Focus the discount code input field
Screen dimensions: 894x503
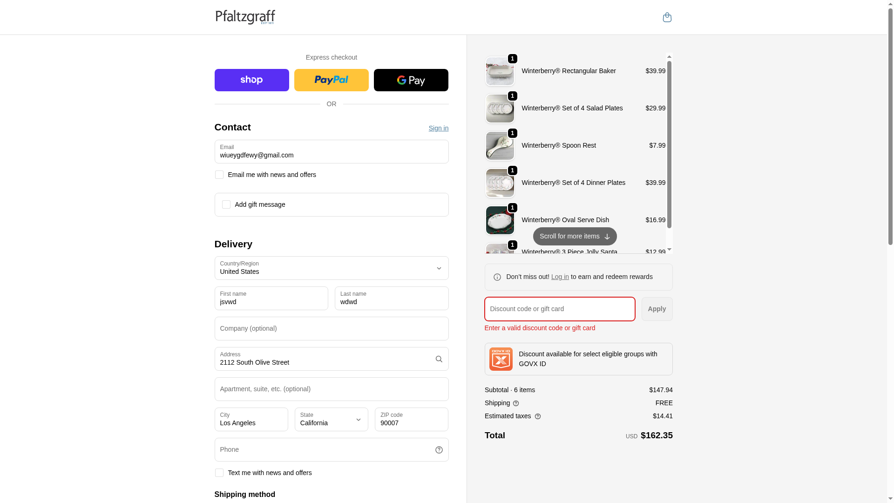click(559, 309)
